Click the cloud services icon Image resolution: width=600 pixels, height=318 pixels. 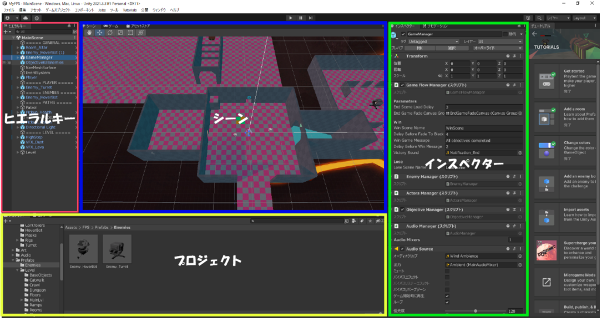26,18
